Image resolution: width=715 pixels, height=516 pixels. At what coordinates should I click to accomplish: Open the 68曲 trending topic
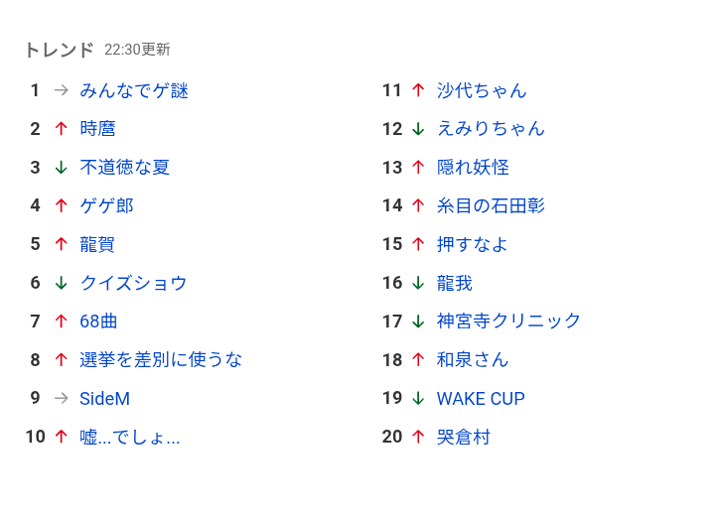(98, 322)
